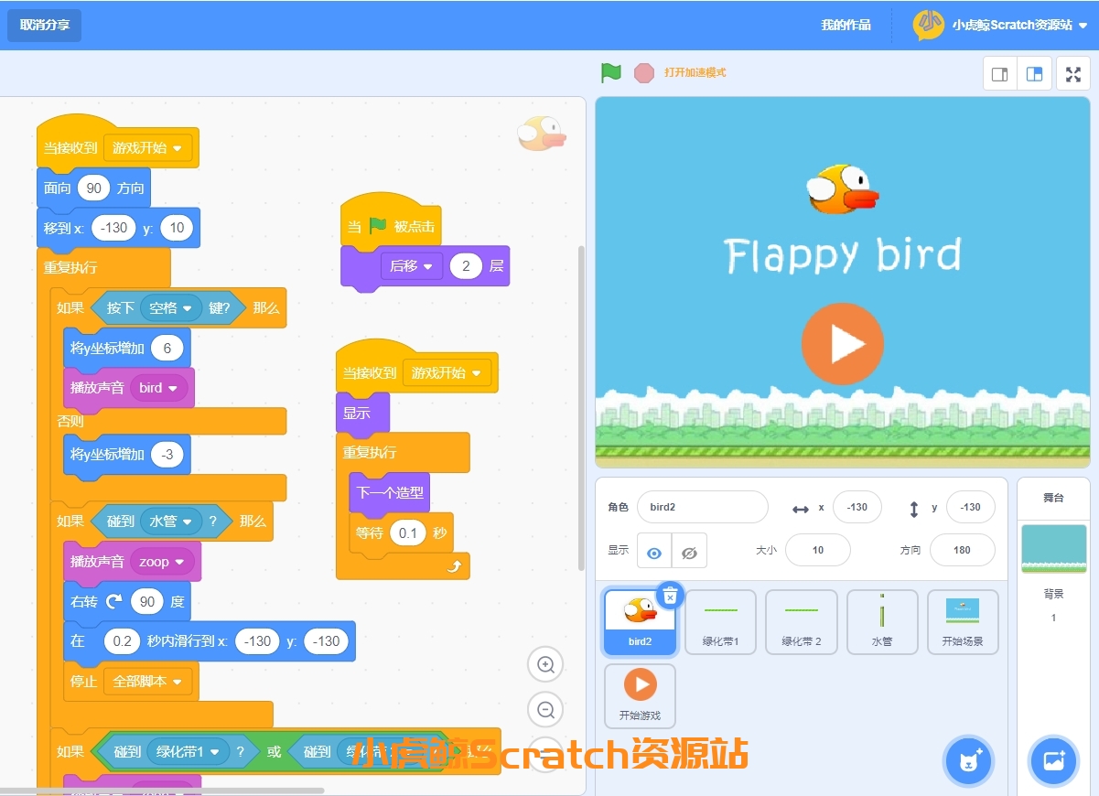This screenshot has width=1099, height=796.
Task: Click the Flappy bird sprite on stage
Action: (x=842, y=188)
